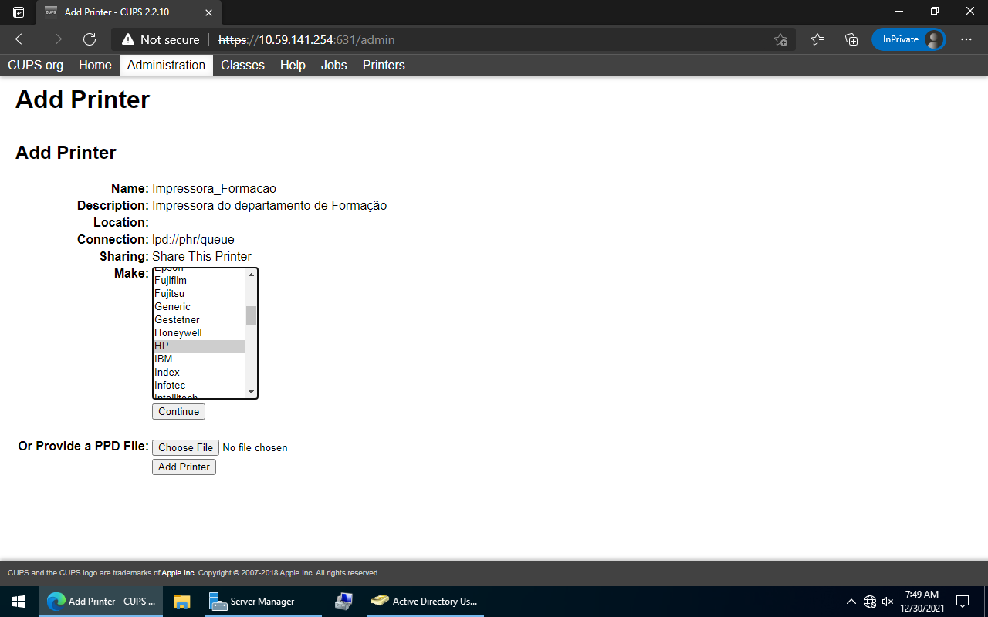The width and height of the screenshot is (988, 617).
Task: Open the Printers tab
Action: [384, 65]
